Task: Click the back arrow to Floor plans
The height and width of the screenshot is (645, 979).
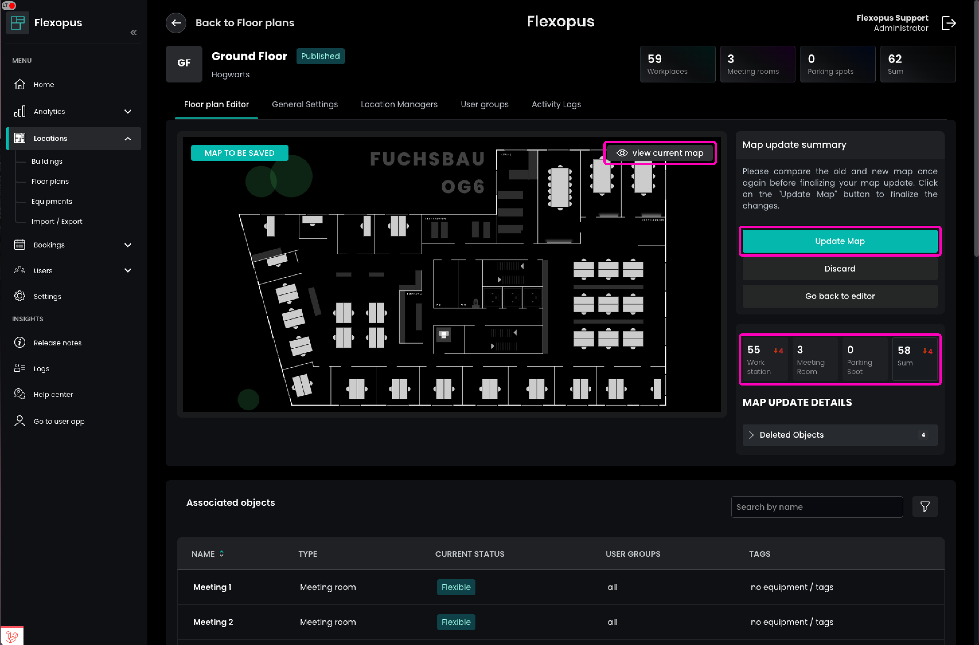Action: pos(176,23)
